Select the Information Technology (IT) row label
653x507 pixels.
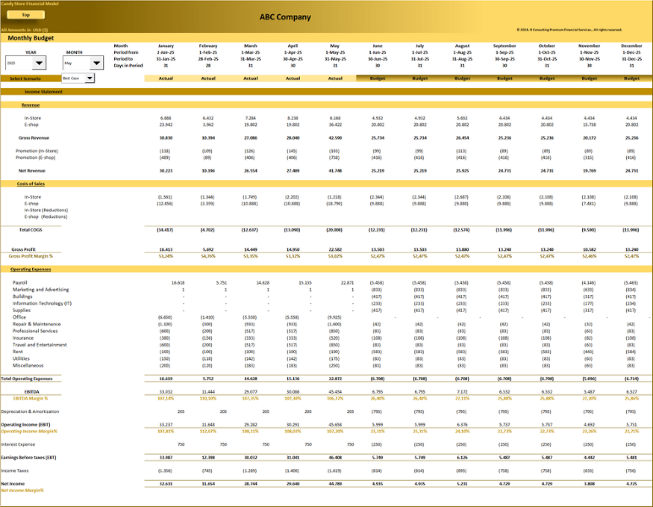42,303
